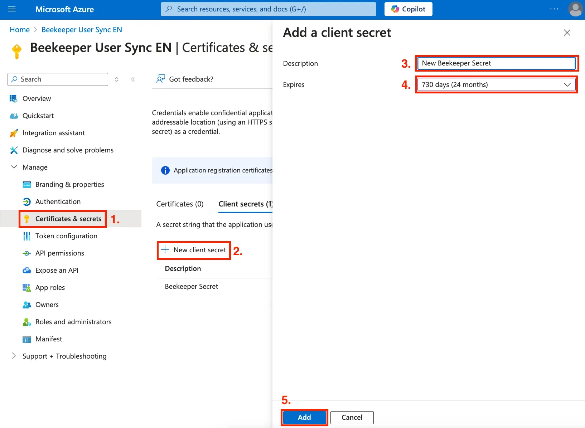Click the large key icon beside page title
The height and width of the screenshot is (428, 585).
coord(16,52)
